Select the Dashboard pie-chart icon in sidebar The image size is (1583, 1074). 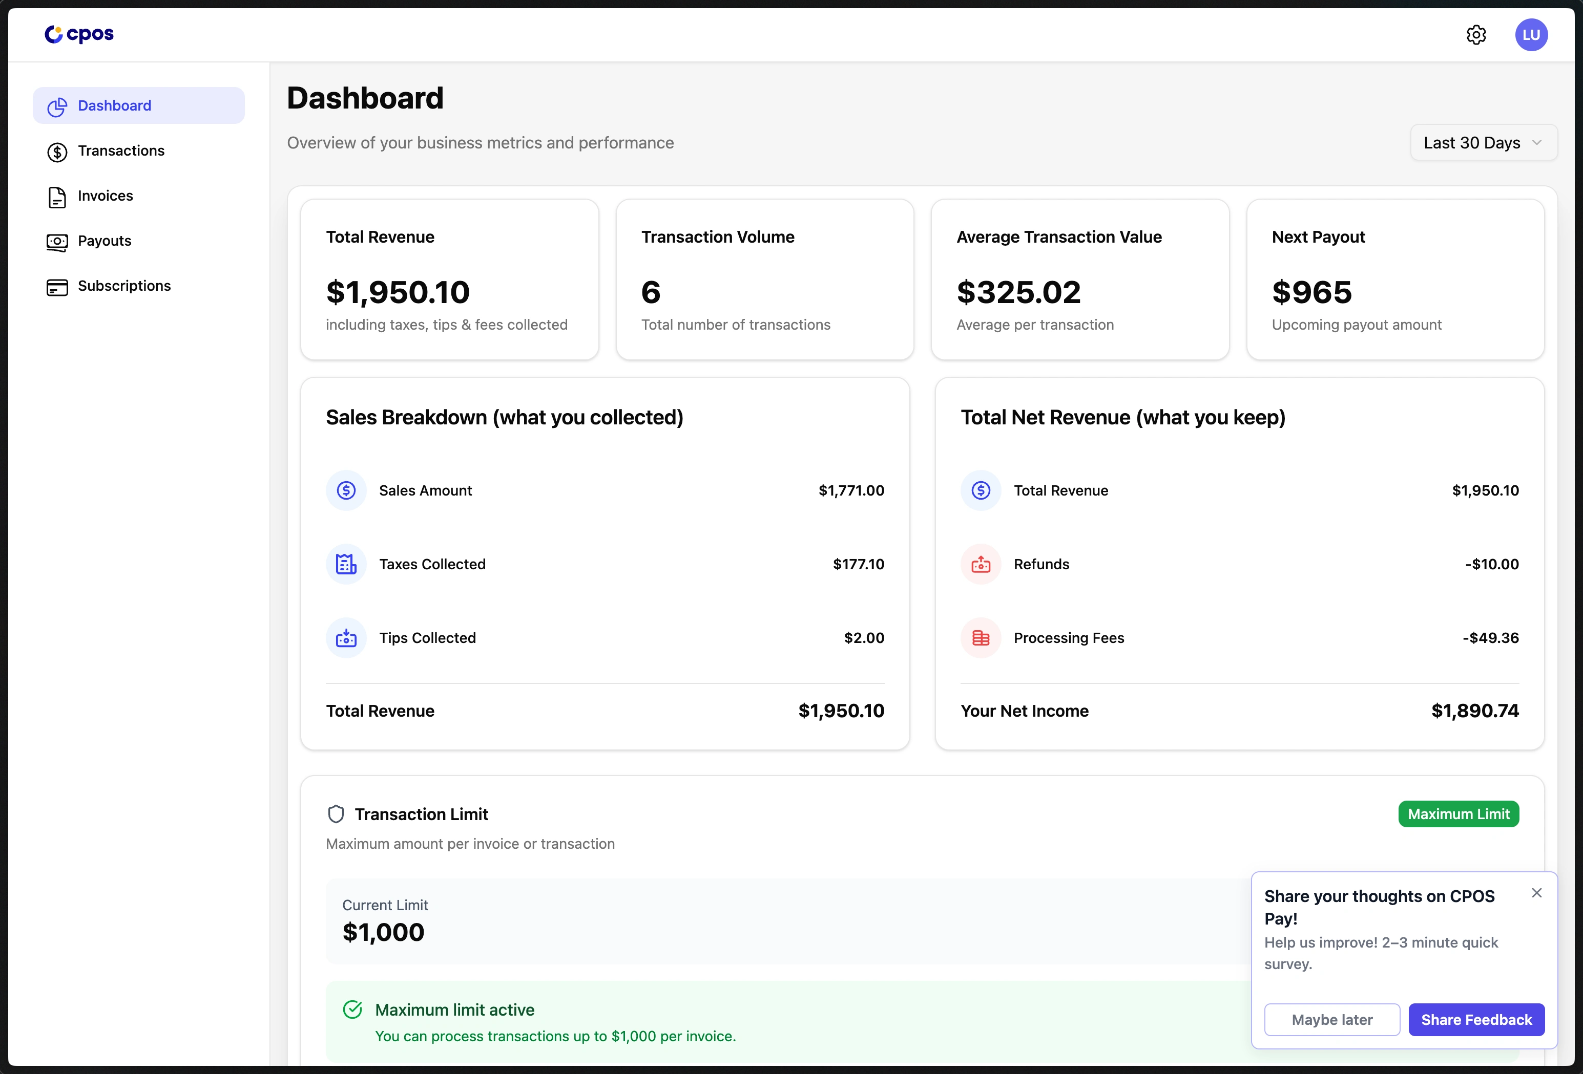coord(57,105)
